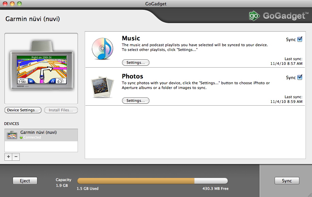Close the GoGadget window
Viewport: 312px width, 197px height.
pyautogui.click(x=5, y=4)
